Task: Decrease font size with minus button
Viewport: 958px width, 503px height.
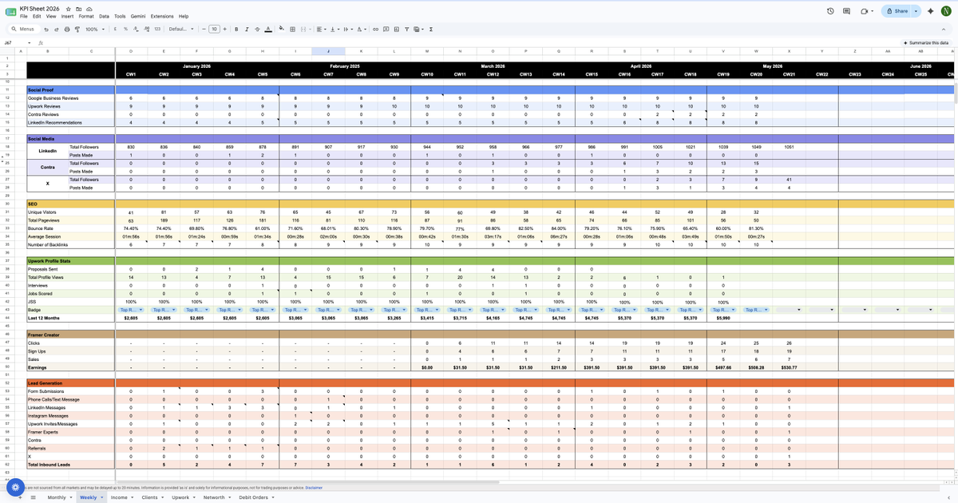Action: click(204, 29)
